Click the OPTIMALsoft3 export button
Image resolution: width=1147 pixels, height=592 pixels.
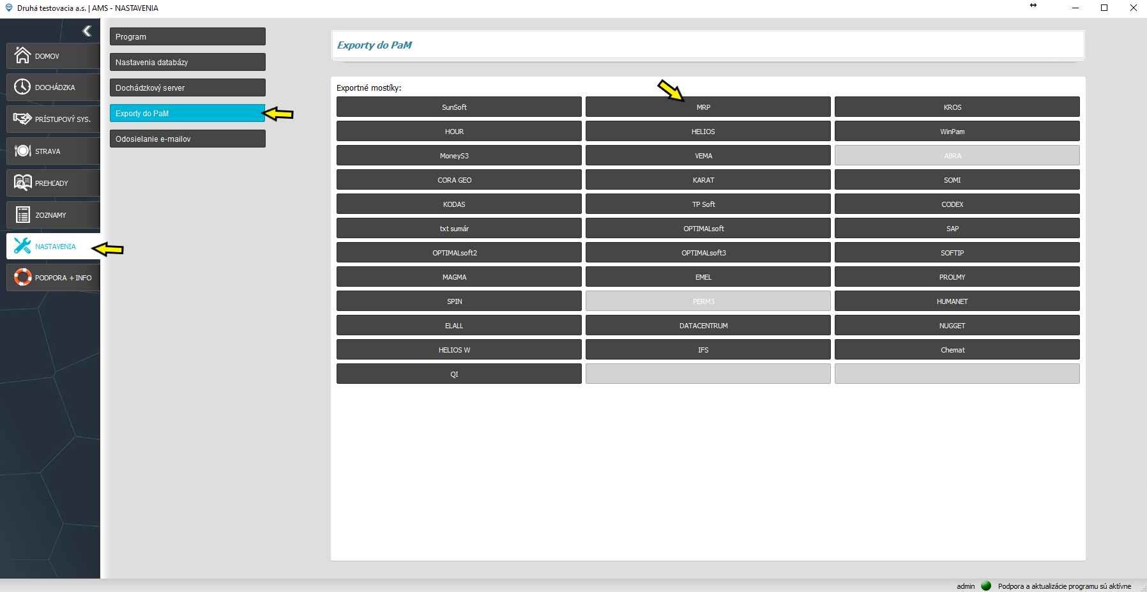pyautogui.click(x=708, y=252)
